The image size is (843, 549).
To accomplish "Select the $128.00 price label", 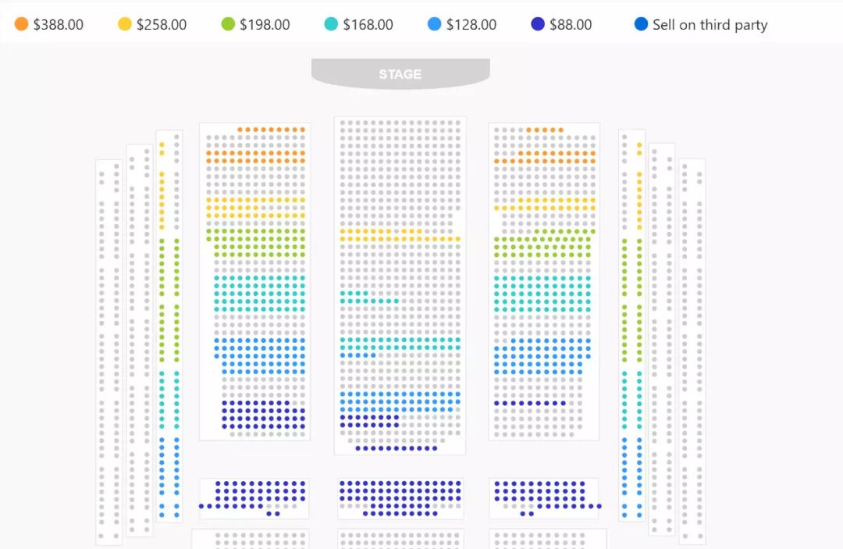I will [471, 25].
